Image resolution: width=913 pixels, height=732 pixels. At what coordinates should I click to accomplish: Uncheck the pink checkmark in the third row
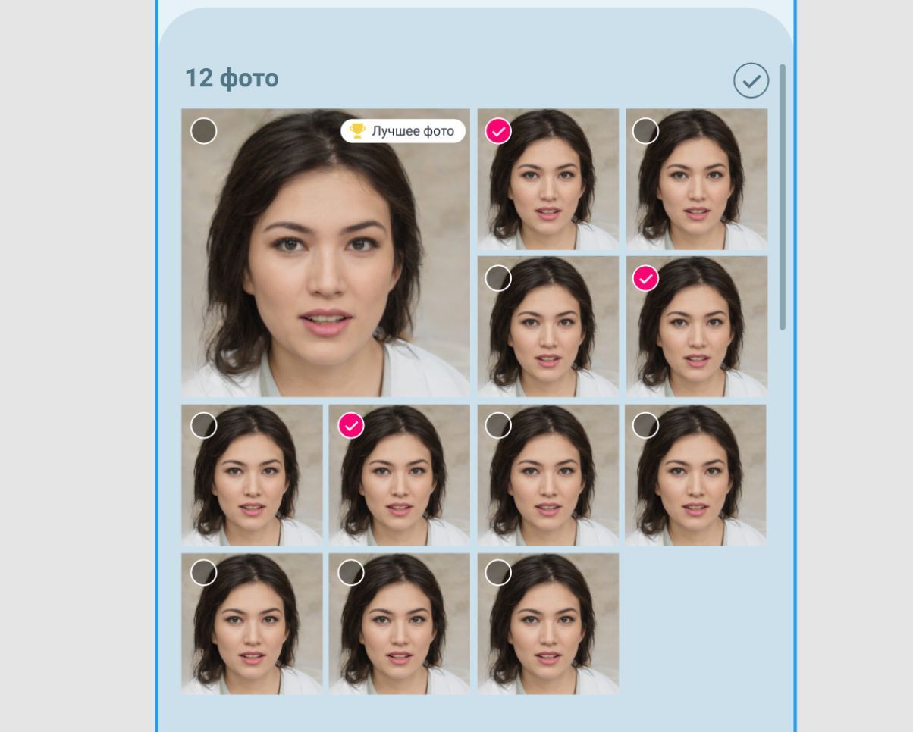coord(350,425)
